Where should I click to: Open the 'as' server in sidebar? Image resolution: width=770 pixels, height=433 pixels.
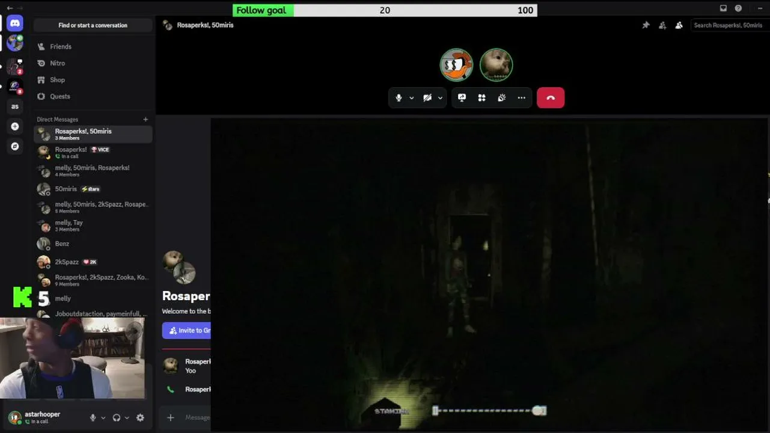pos(15,106)
